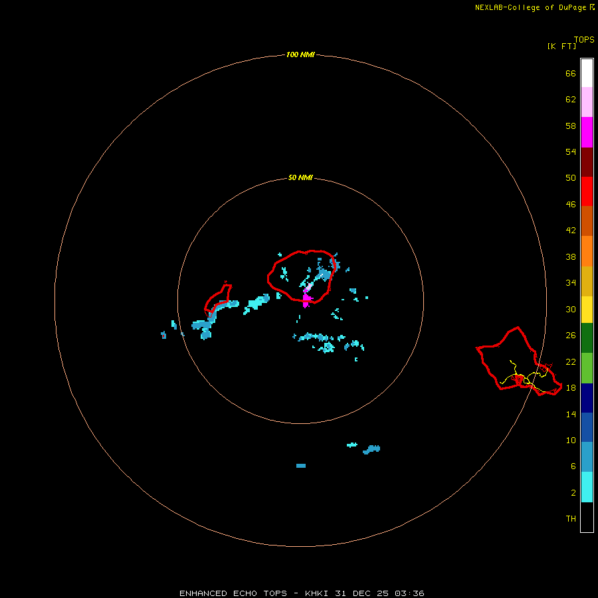Click the '26' legend value
Image resolution: width=598 pixels, height=598 pixels.
pyautogui.click(x=571, y=335)
